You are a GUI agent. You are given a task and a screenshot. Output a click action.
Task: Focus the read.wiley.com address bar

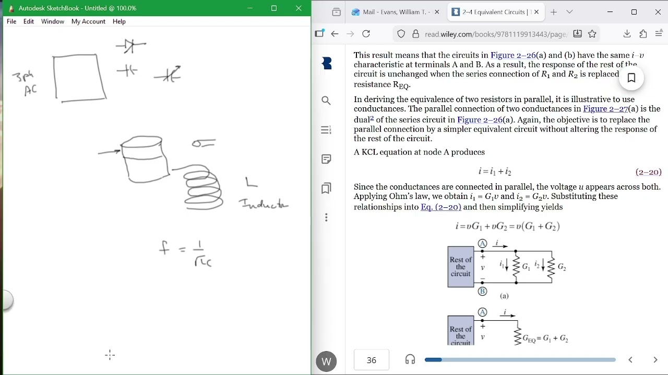(496, 34)
